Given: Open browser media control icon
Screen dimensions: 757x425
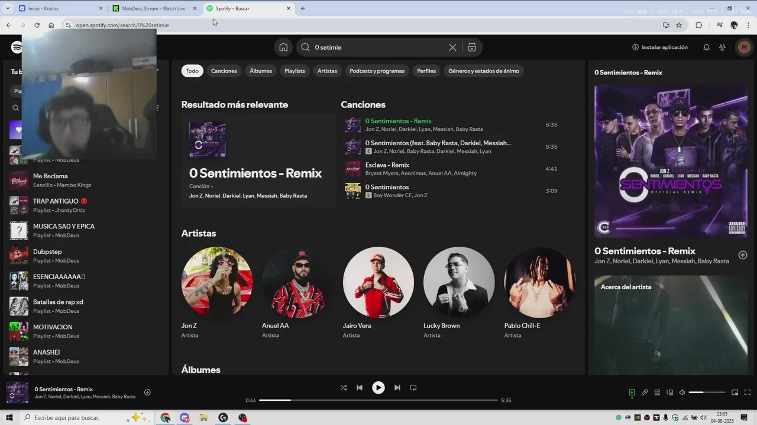Looking at the screenshot, I should 720,25.
